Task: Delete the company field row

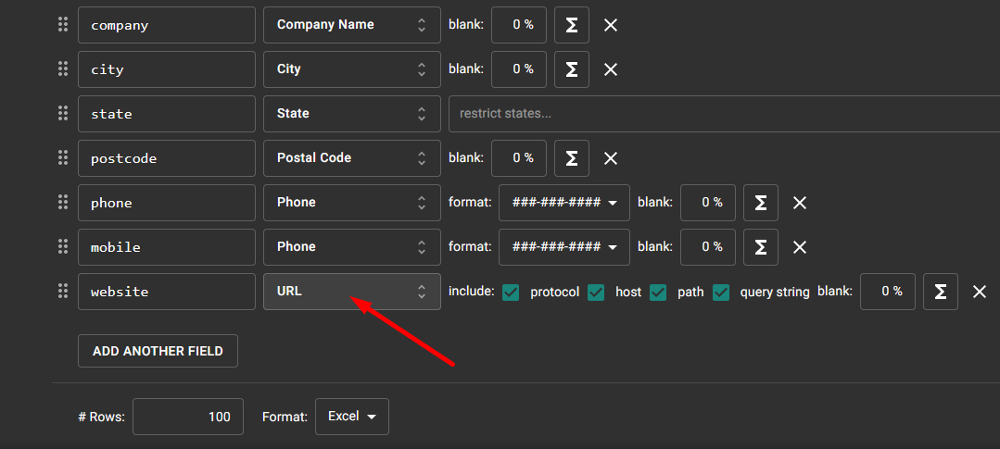Action: coord(611,25)
